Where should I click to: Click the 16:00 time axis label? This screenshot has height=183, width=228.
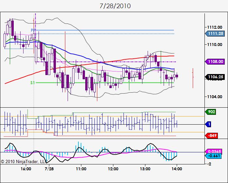coord(26,169)
